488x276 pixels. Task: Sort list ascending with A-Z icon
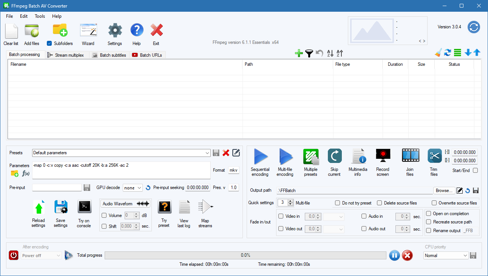pos(330,53)
